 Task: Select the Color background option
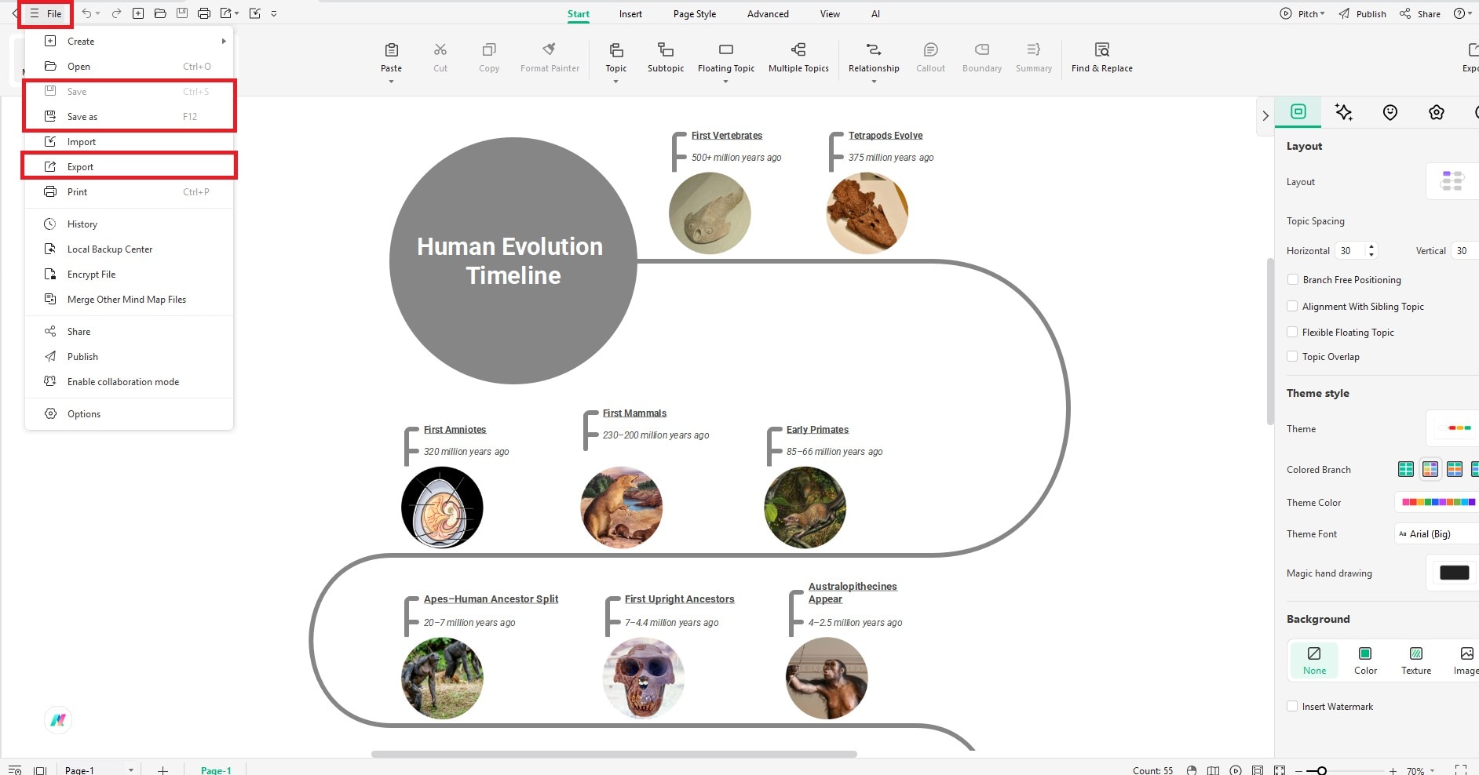pos(1365,660)
